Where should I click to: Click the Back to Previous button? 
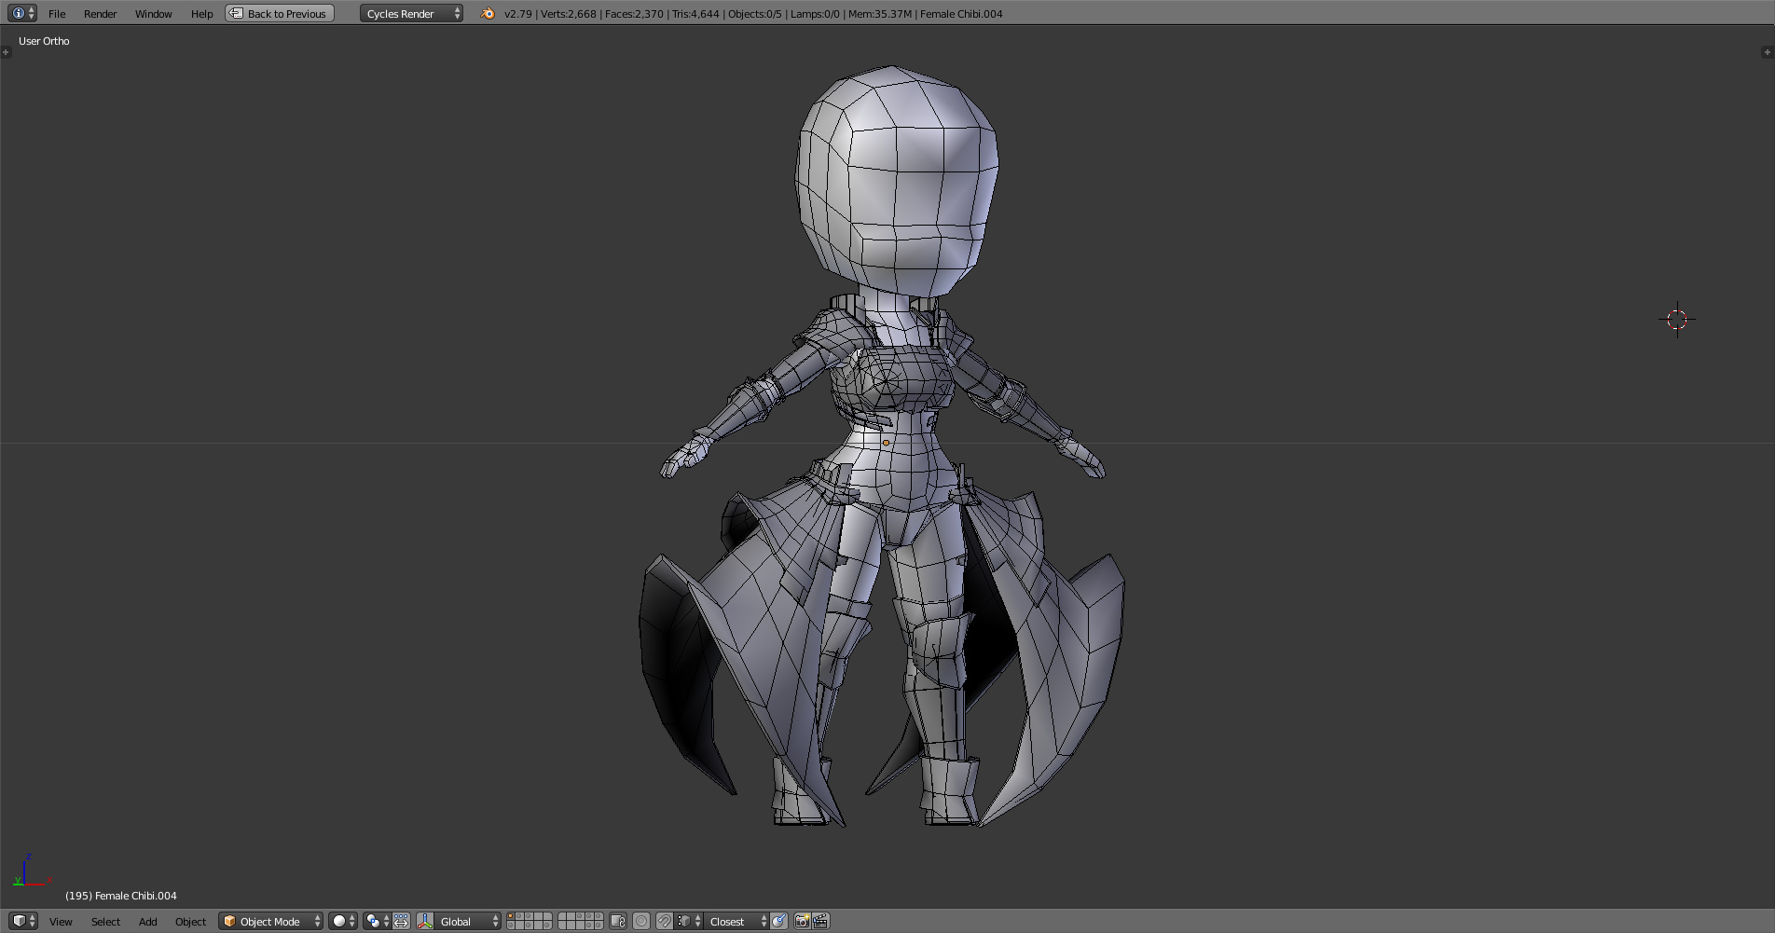click(279, 13)
